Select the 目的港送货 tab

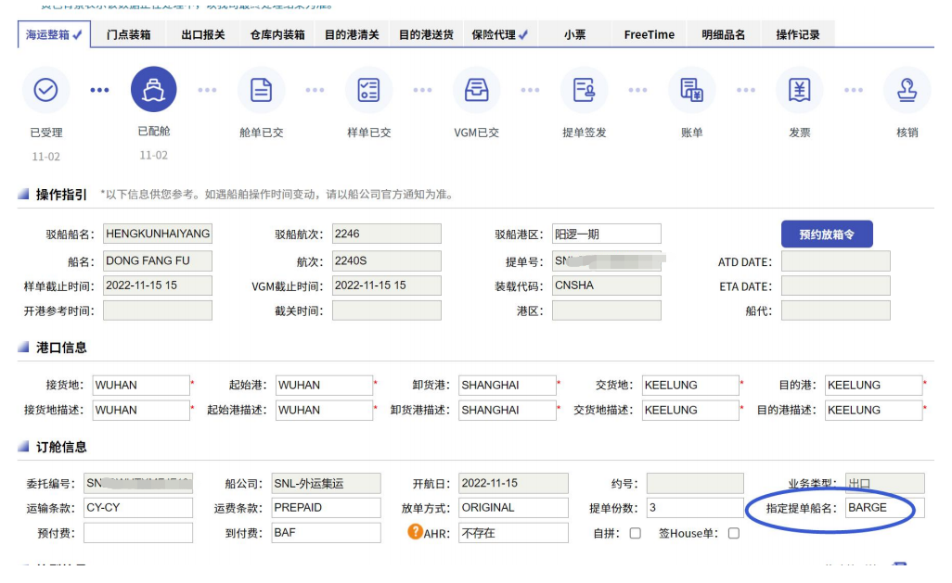(426, 34)
